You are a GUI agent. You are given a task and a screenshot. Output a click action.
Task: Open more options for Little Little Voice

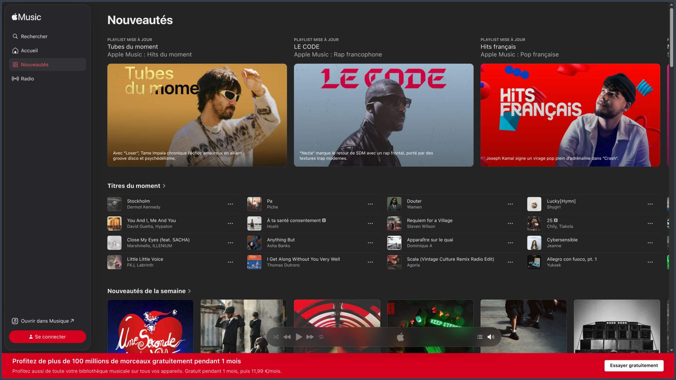230,262
